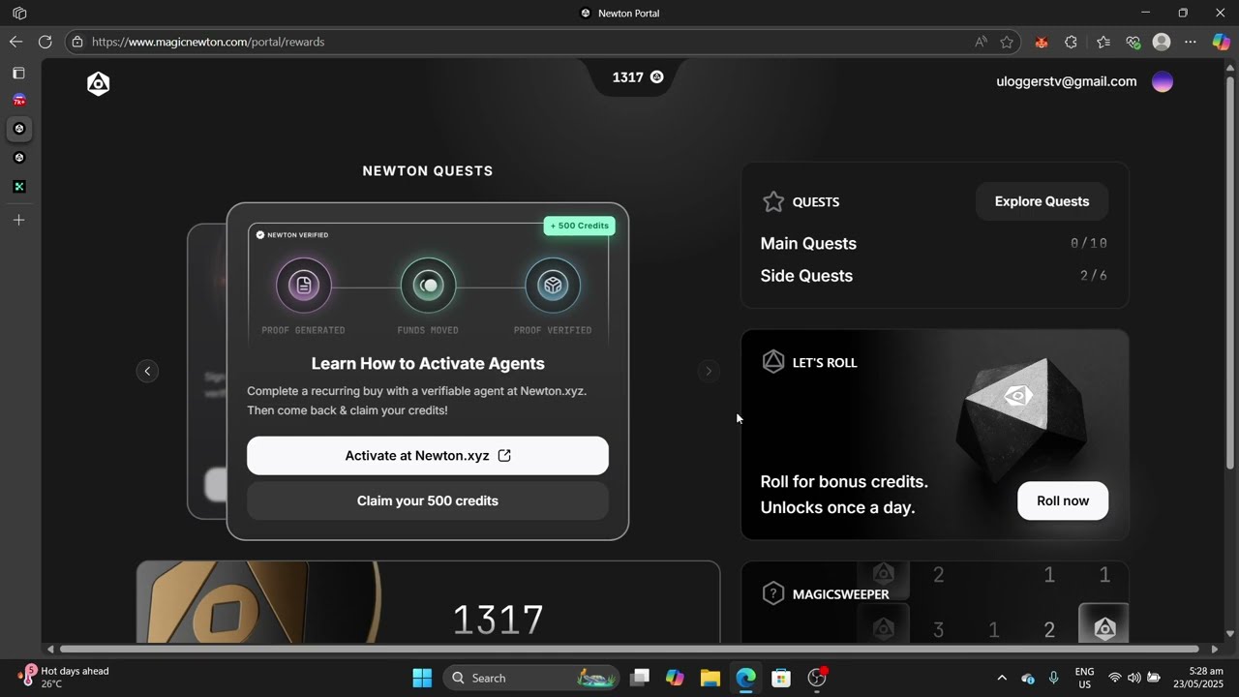Viewport: 1239px width, 697px height.
Task: Switch to the tab with the 7k+ badge
Action: pyautogui.click(x=18, y=101)
